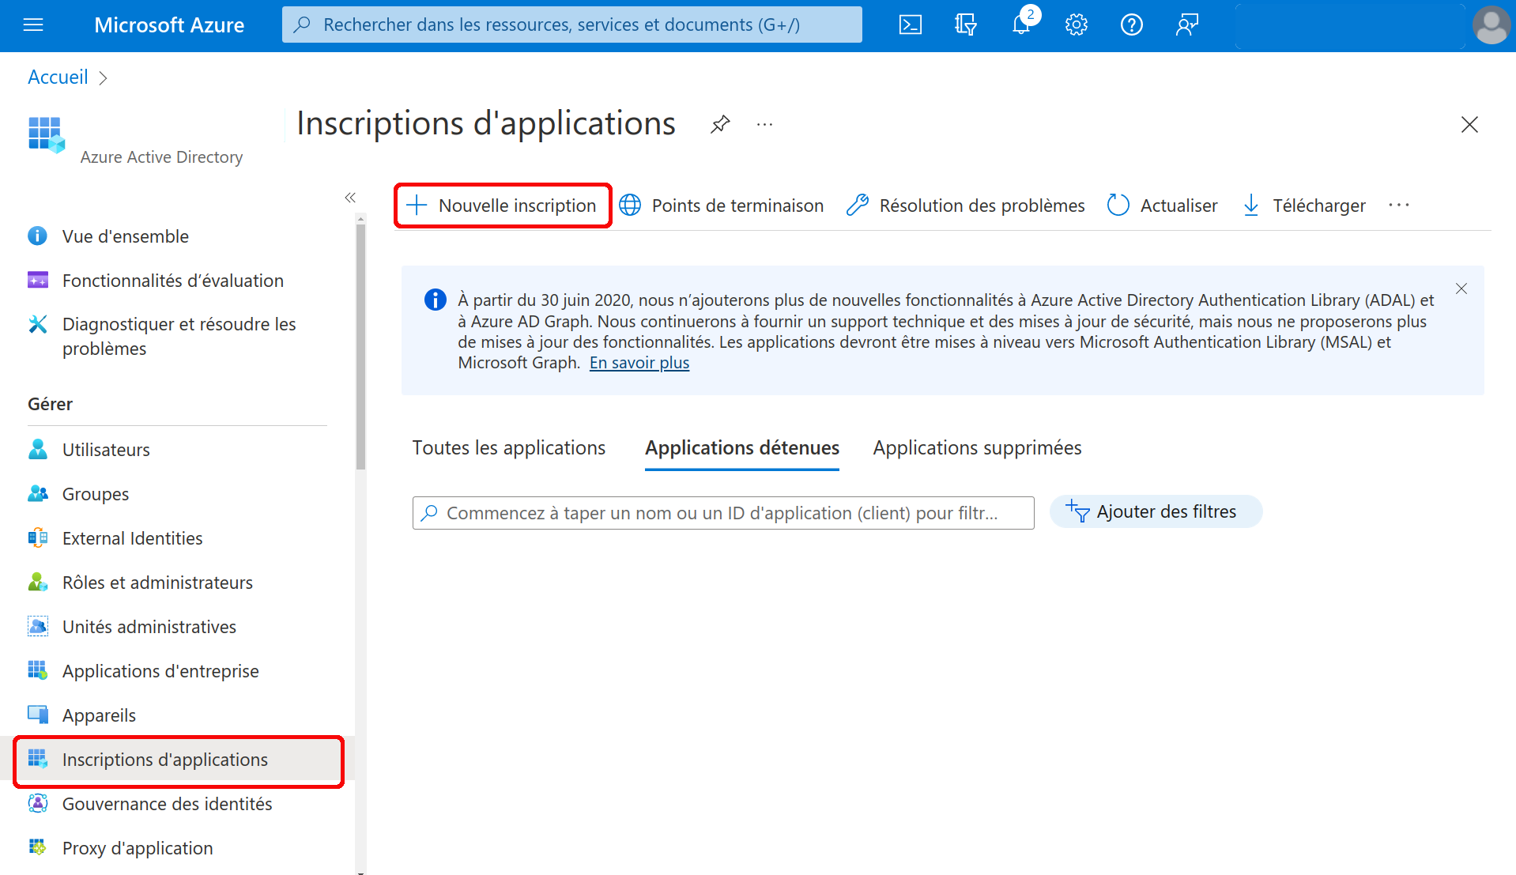Click Ajouter des filtres
The height and width of the screenshot is (875, 1516).
click(x=1156, y=512)
